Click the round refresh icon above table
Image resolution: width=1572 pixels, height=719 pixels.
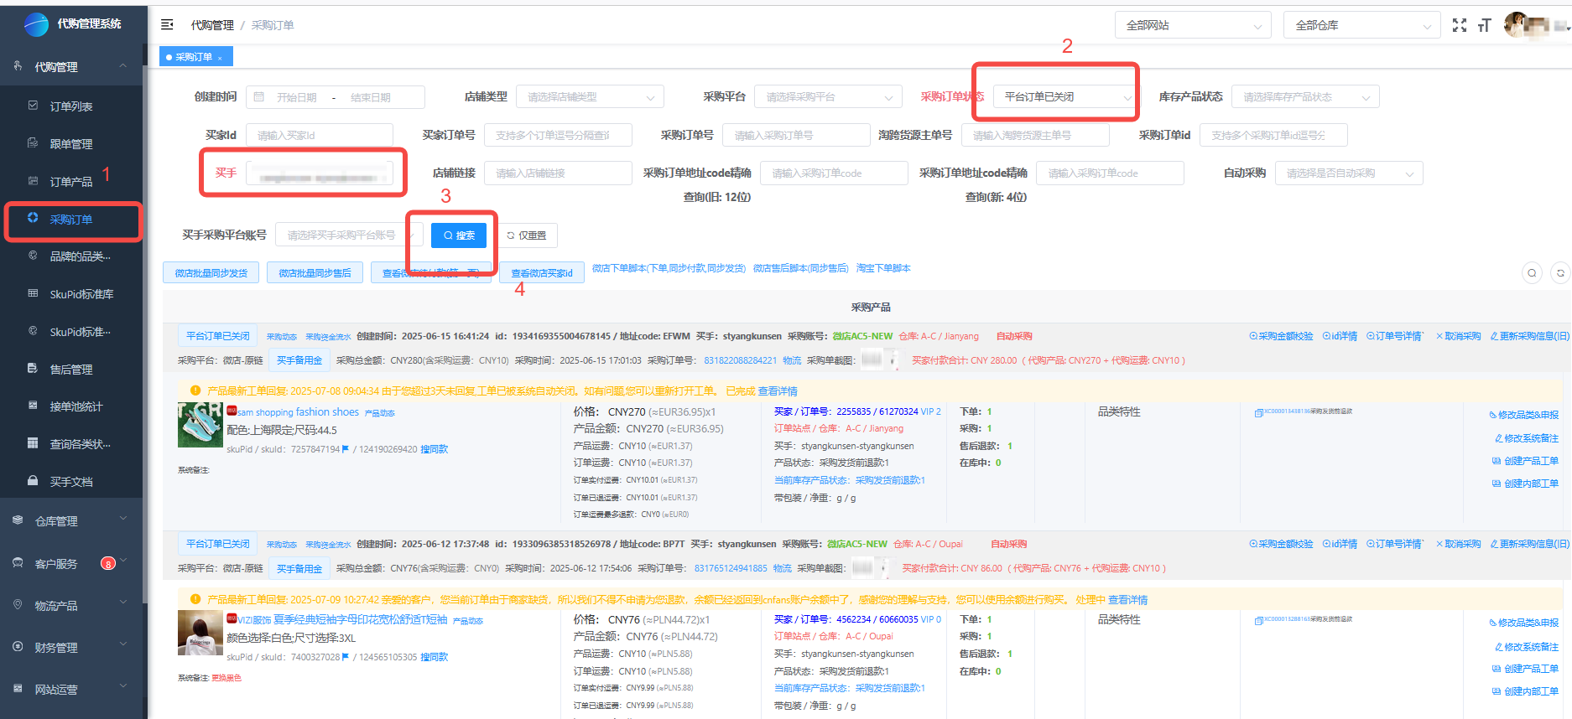pyautogui.click(x=1560, y=273)
